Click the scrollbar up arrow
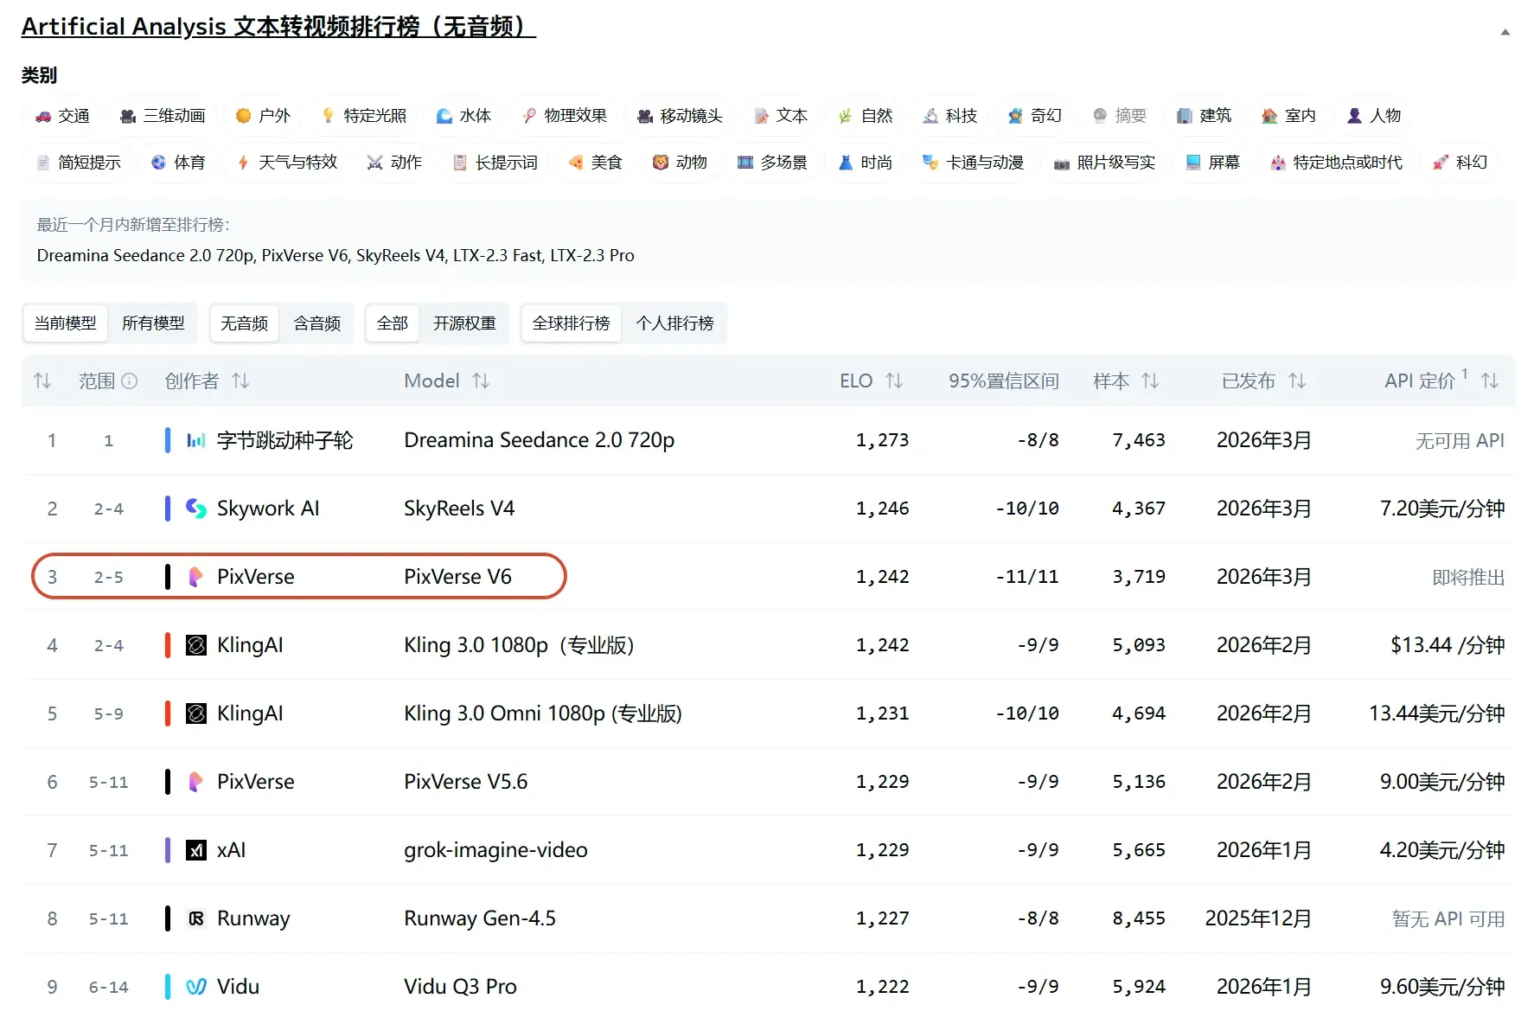 pos(1505,32)
